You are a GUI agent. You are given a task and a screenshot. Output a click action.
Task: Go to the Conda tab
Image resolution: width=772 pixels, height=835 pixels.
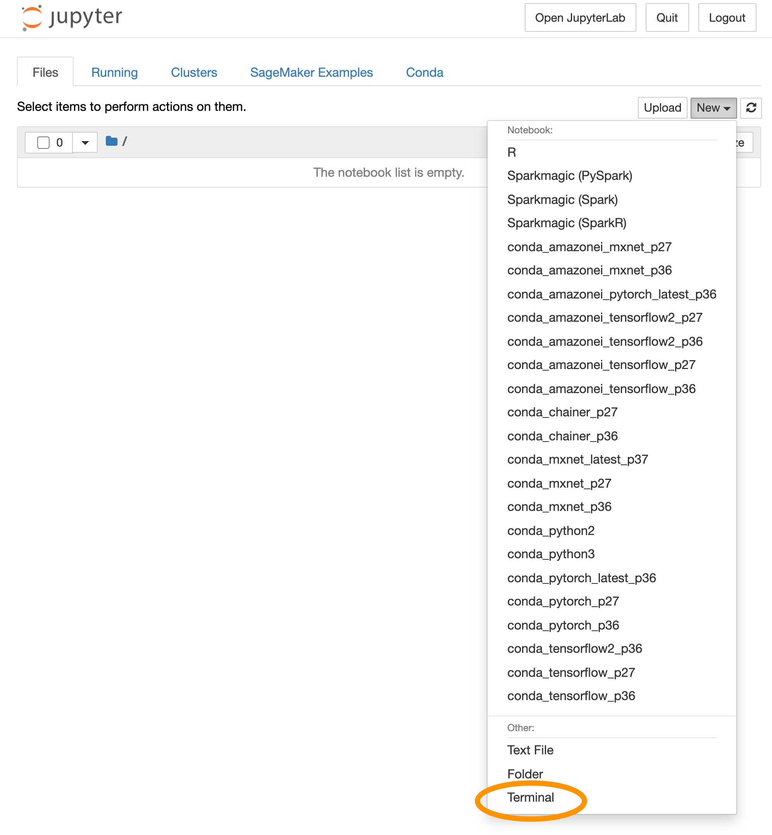coord(424,72)
